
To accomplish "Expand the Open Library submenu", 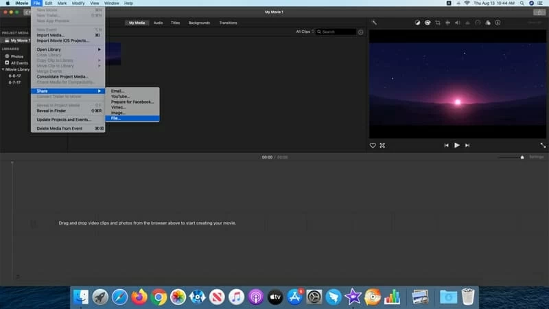I will tap(67, 49).
